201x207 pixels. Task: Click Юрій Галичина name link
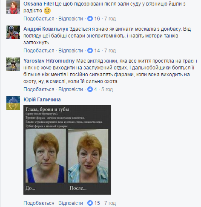click(x=42, y=100)
